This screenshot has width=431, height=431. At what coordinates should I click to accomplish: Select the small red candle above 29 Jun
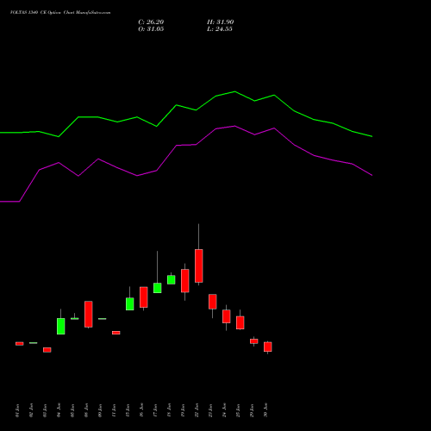coord(254,341)
